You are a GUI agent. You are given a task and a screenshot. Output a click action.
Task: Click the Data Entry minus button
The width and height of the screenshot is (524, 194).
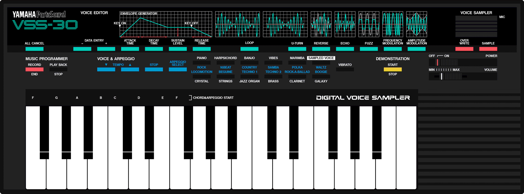click(x=82, y=49)
